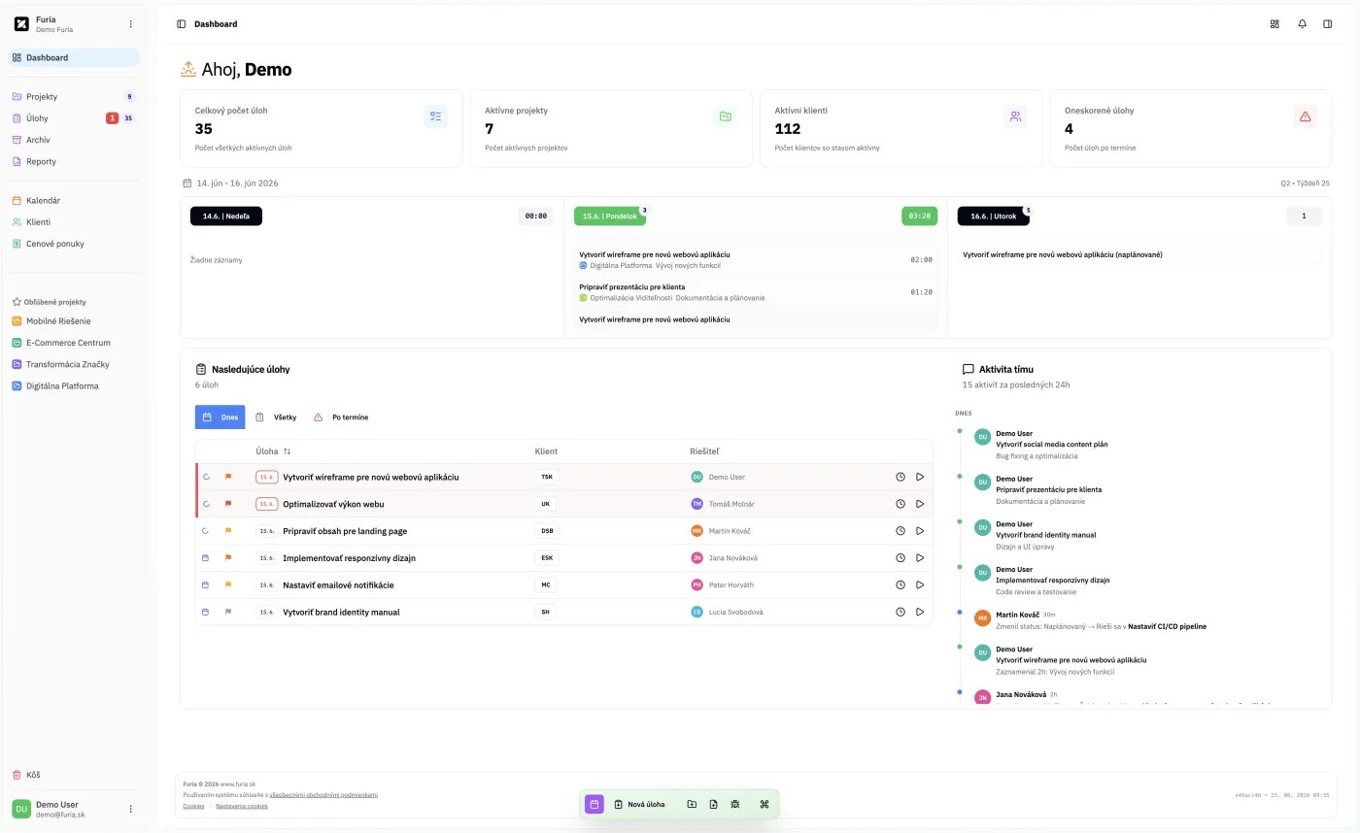The height and width of the screenshot is (833, 1360).
Task: Click clock icon on Nastaviť emailové notifikácie row
Action: [901, 585]
